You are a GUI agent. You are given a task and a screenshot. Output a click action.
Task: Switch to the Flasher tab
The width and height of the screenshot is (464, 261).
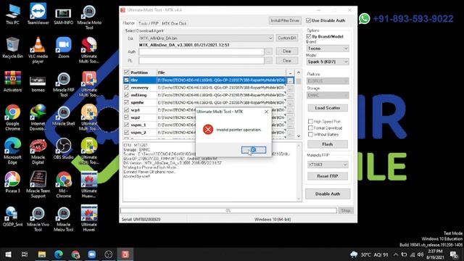point(129,23)
